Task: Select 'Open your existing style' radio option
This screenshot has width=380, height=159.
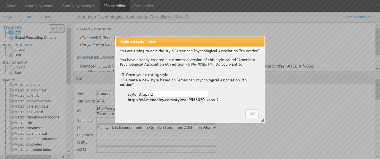Action: [x=123, y=74]
